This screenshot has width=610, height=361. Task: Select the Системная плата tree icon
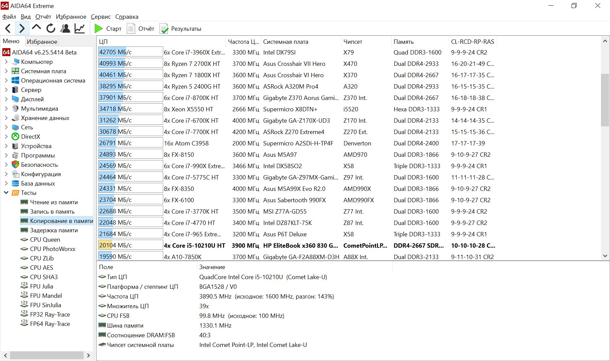coord(15,71)
